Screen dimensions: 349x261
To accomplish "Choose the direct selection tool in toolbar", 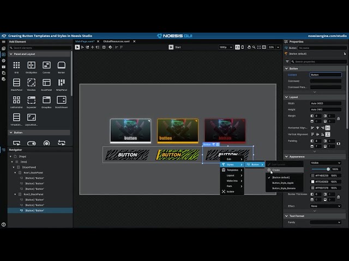I will tap(82, 47).
